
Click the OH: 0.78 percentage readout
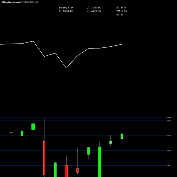click(x=121, y=11)
